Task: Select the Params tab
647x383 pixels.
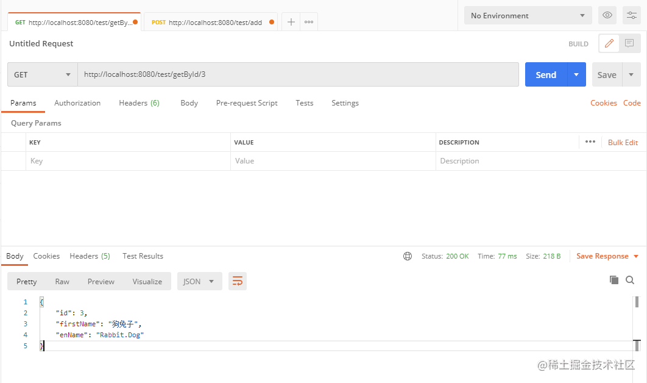Action: (23, 103)
